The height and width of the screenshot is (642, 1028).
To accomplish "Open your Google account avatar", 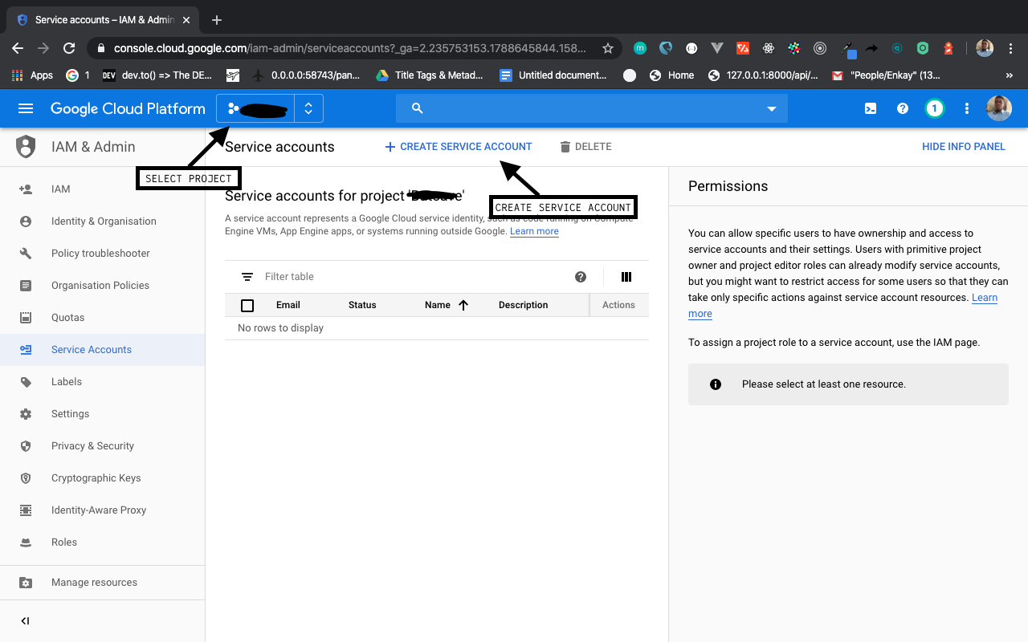I will click(x=998, y=108).
